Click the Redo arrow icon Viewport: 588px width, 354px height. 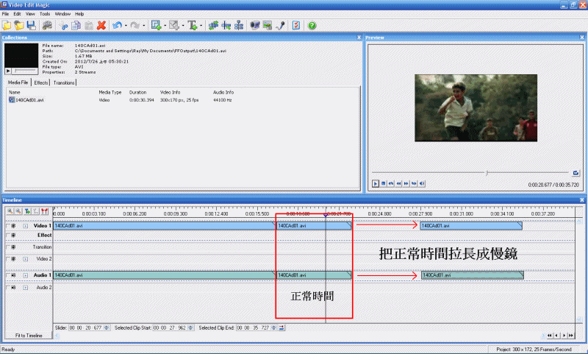135,26
